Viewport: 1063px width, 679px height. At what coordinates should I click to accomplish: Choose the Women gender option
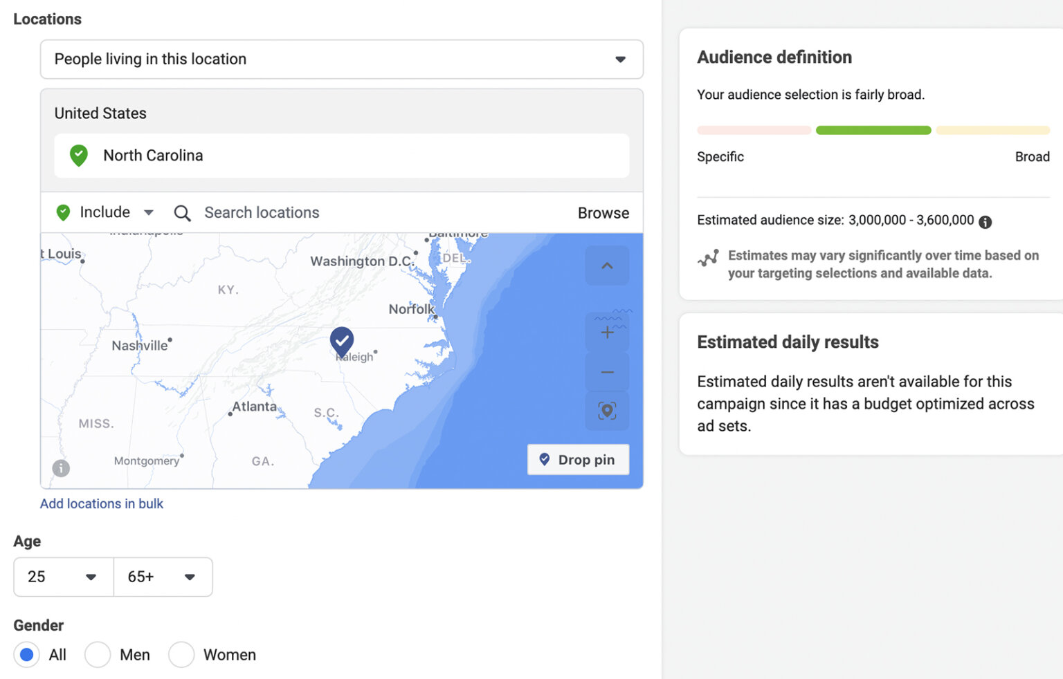tap(181, 654)
